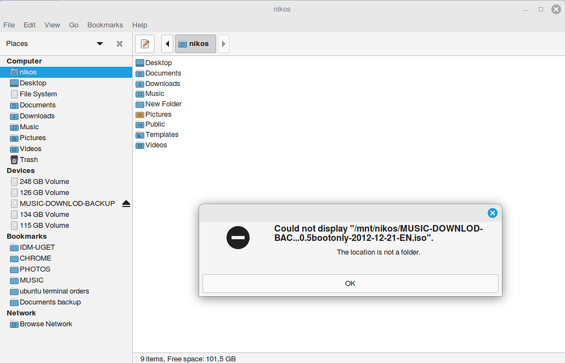Select the New Folder icon in file list
Viewport: 565px width, 363px height.
point(140,104)
